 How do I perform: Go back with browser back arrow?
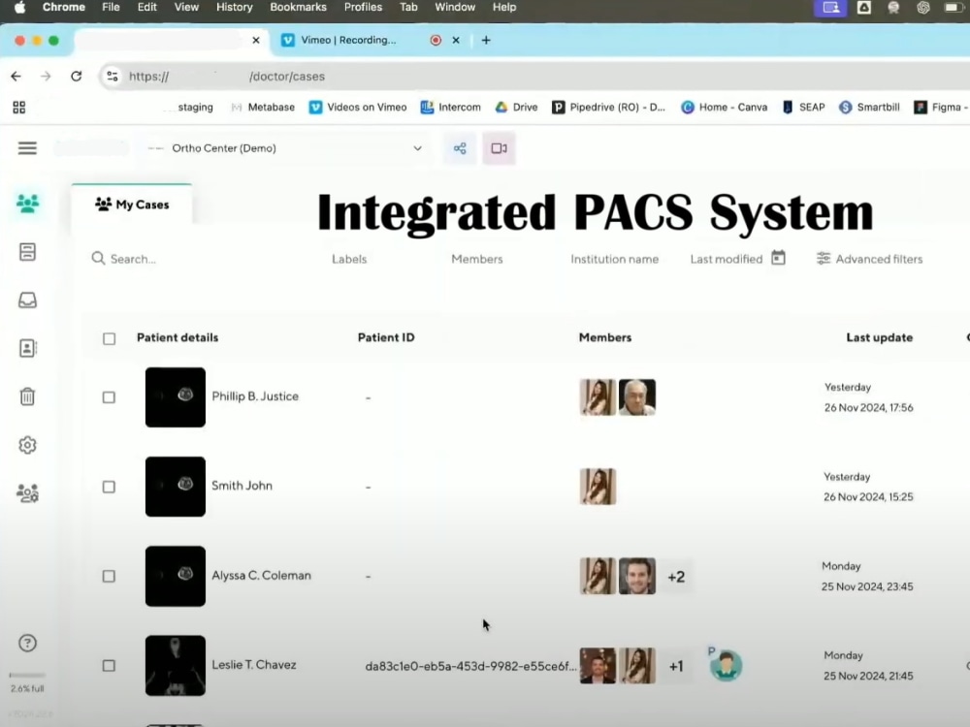tap(16, 76)
